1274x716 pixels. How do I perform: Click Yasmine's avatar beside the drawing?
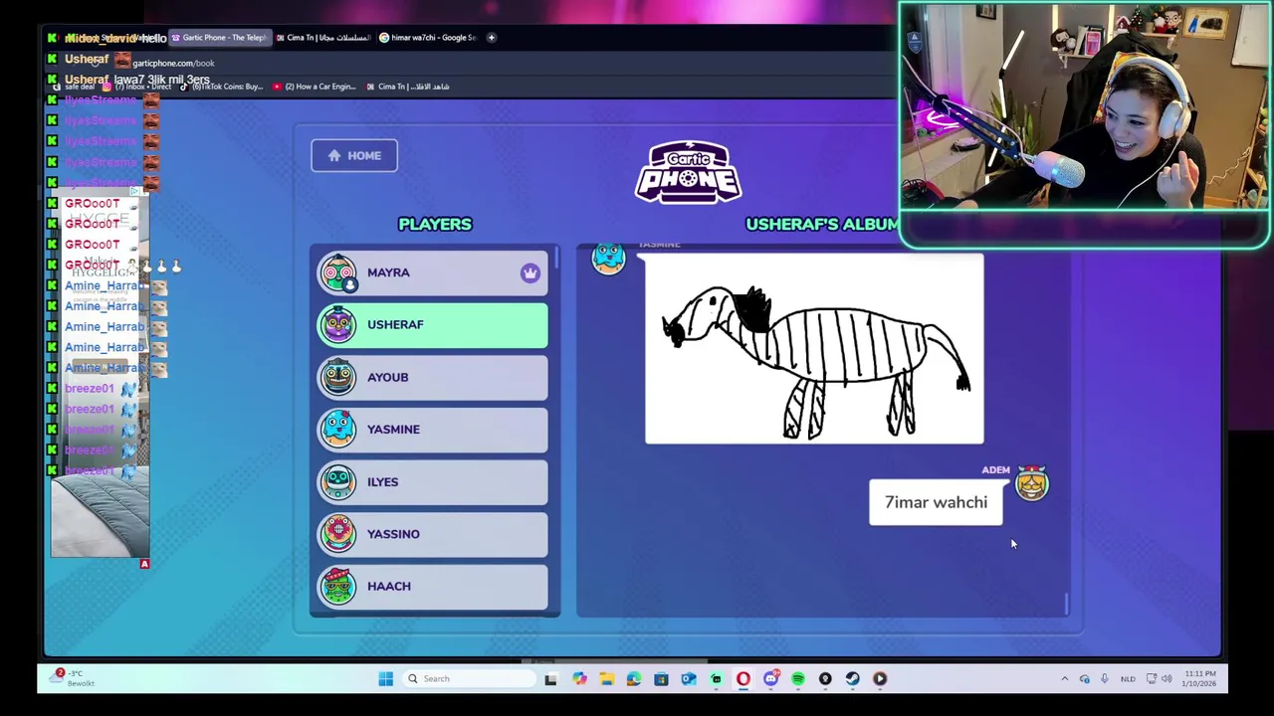608,259
